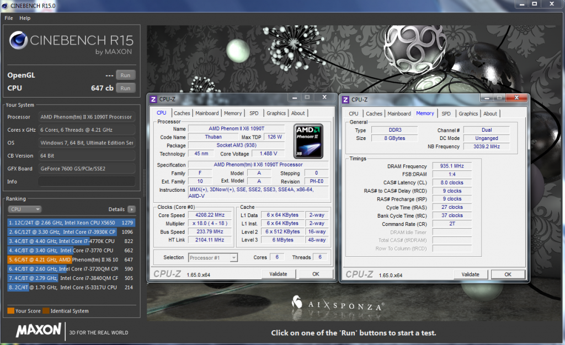This screenshot has height=345, width=565.
Task: Click the empty Info text field
Action: coord(87,181)
